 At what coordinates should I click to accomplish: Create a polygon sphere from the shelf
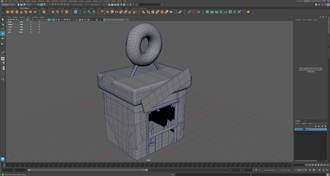click(x=7, y=12)
